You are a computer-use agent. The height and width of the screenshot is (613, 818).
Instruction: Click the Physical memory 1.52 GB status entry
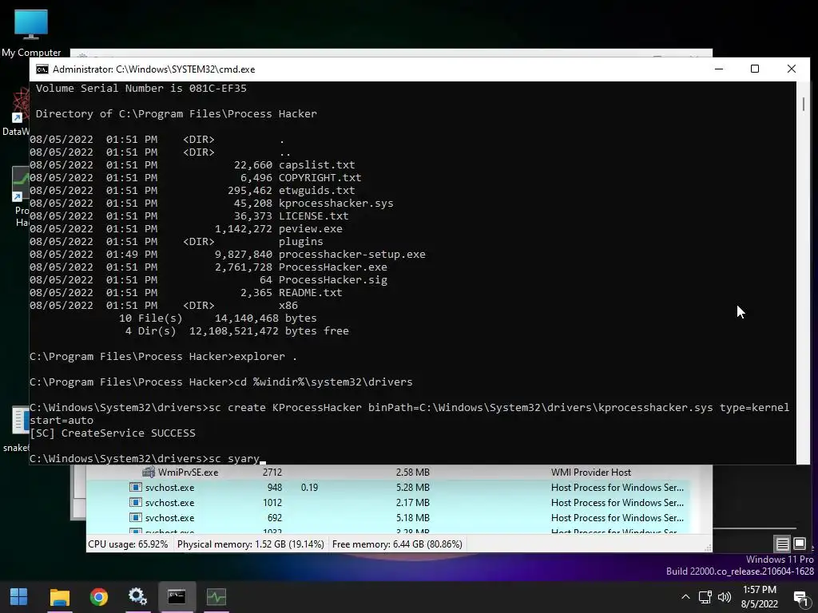250,544
